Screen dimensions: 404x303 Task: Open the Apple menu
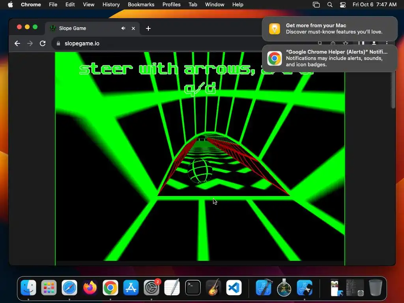(10, 5)
